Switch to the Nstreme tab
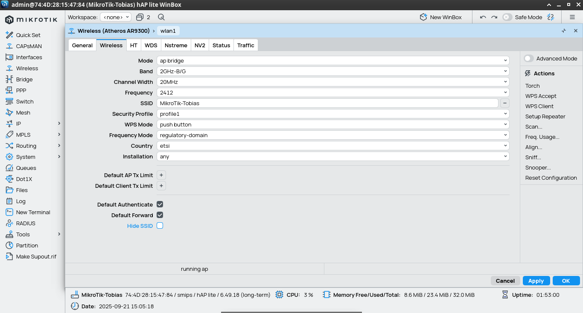 [176, 46]
